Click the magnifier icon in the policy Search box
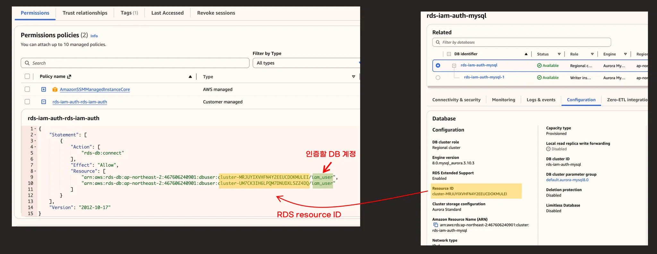Screen dimensions: 657x254 click(x=27, y=63)
